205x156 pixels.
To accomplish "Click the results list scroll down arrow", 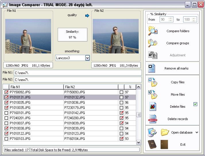I will pos(139,142).
